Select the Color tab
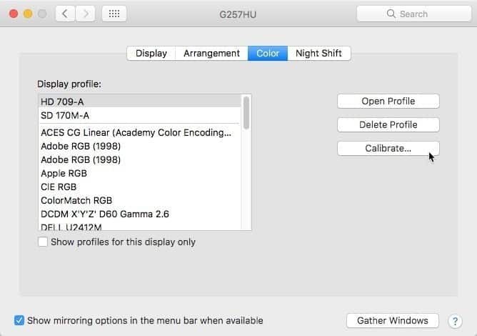 click(268, 54)
